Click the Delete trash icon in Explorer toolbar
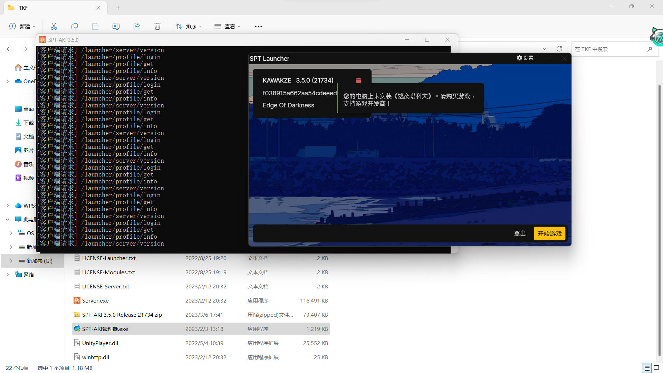The width and height of the screenshot is (663, 373). pyautogui.click(x=157, y=26)
